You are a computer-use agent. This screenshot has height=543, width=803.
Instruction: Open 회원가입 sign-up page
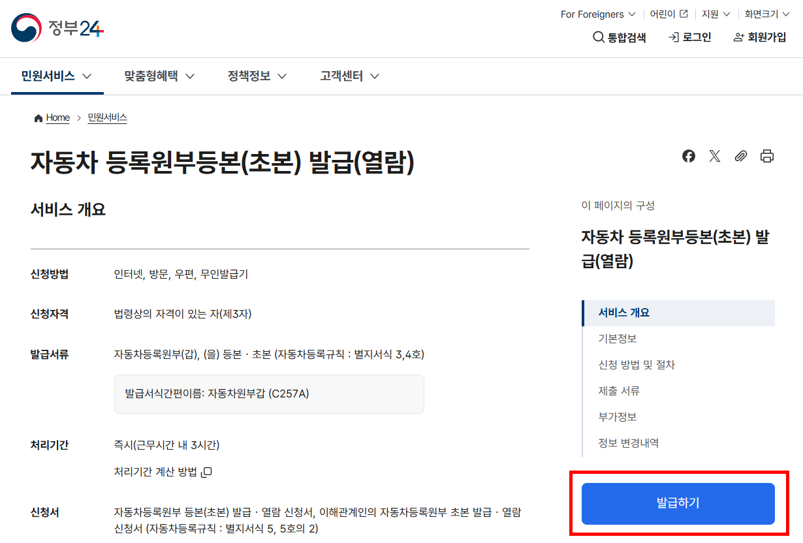point(760,37)
